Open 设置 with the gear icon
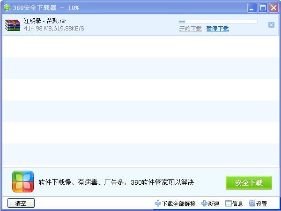 [258, 203]
